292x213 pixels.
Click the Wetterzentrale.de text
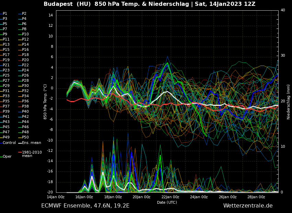click(x=248, y=205)
